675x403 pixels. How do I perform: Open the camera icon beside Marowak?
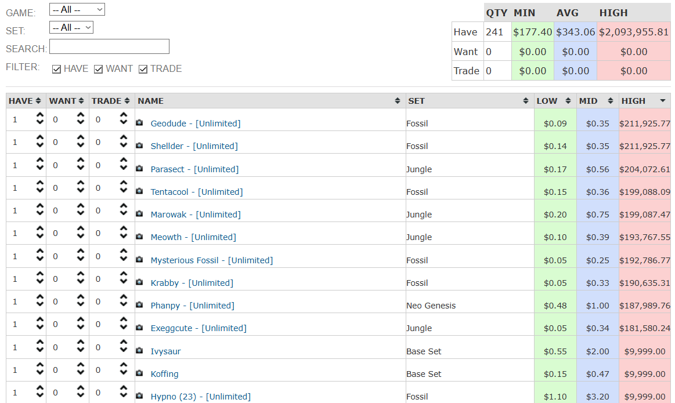(139, 214)
